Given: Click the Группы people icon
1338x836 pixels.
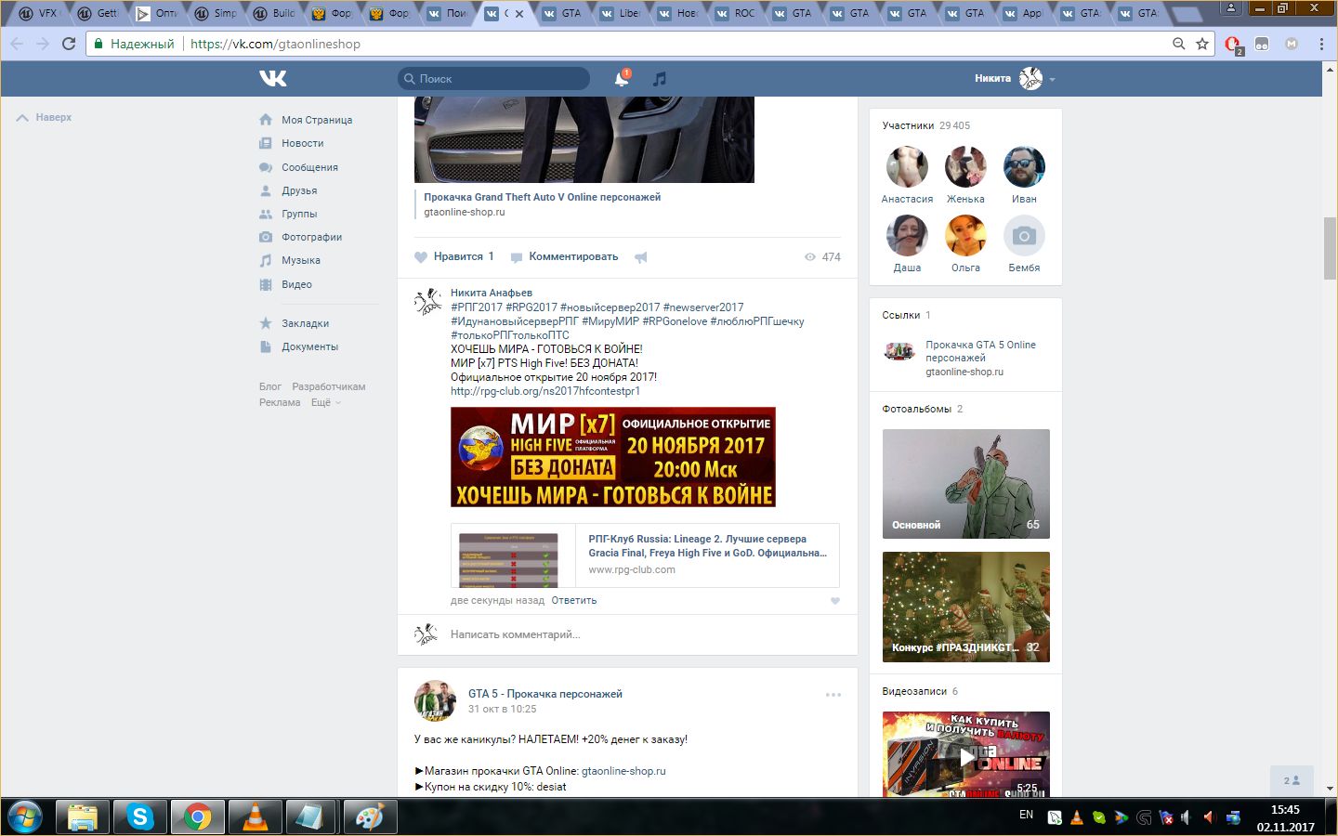Looking at the screenshot, I should tap(266, 214).
